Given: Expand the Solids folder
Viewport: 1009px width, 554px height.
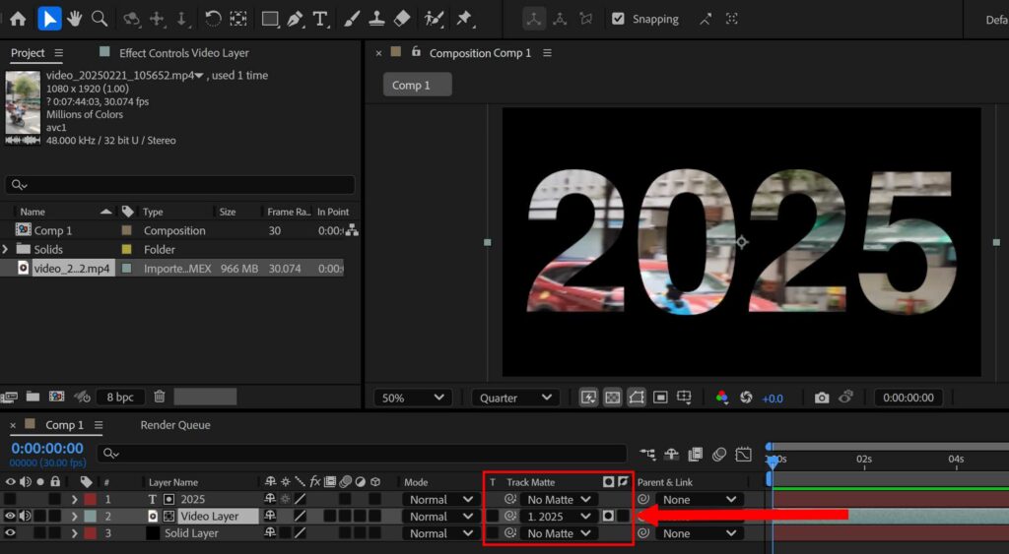Looking at the screenshot, I should [x=6, y=249].
